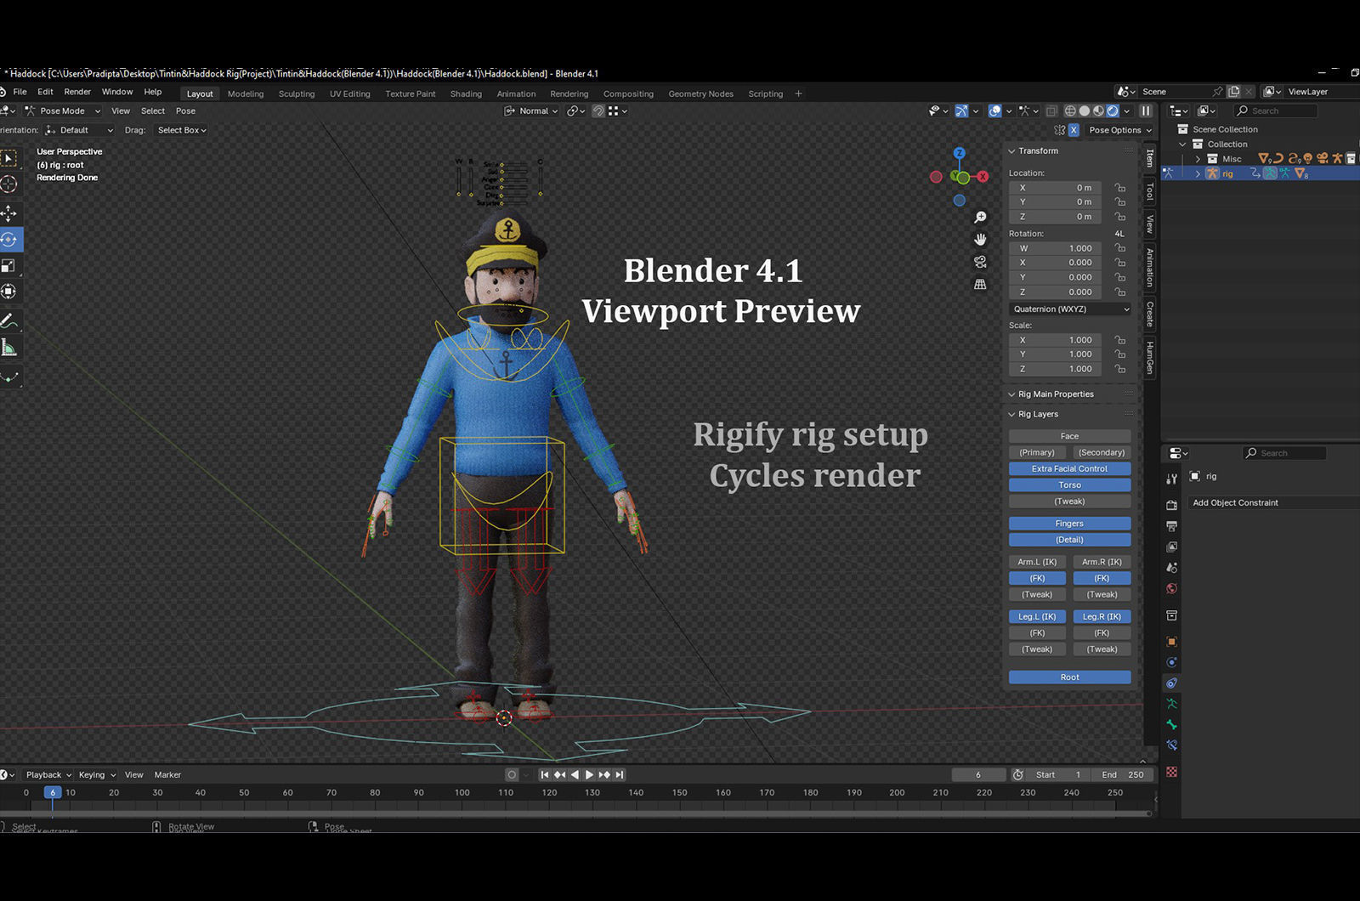1360x901 pixels.
Task: Click Add Object Constraint button
Action: click(1272, 502)
